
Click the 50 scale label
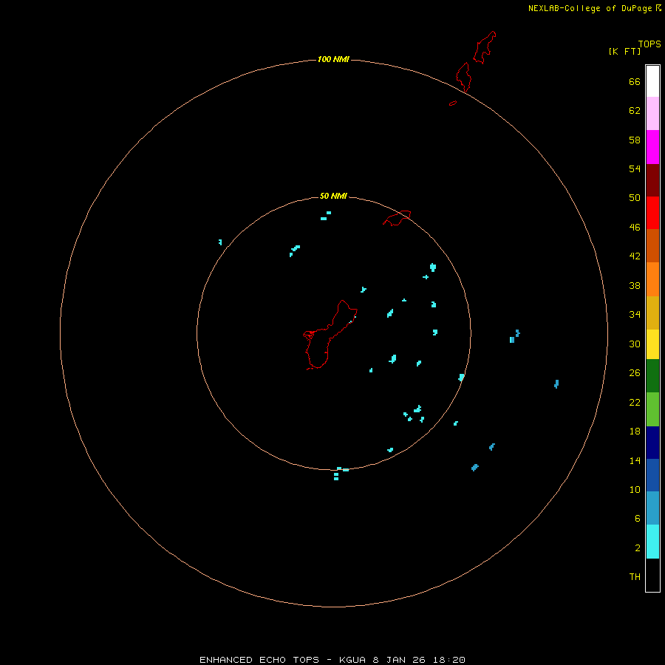[635, 197]
